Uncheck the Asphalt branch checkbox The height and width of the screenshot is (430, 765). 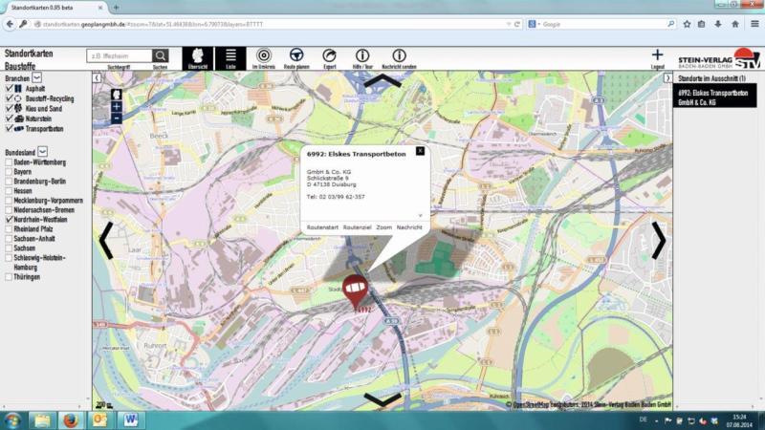tap(10, 88)
